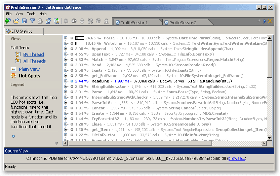
Task: Expand the Regex.Match 4.33 % node
Action: (66, 59)
